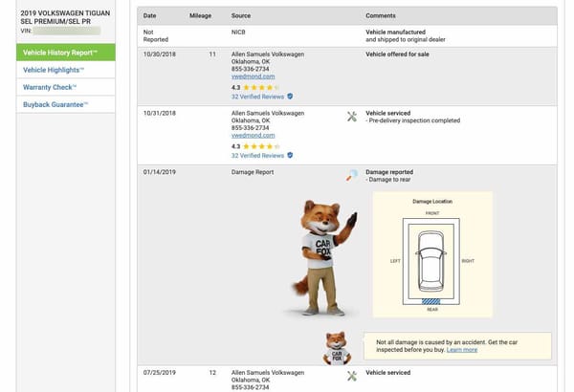Click the 10/30/2018 date cell
This screenshot has height=392, width=574.
[x=160, y=54]
